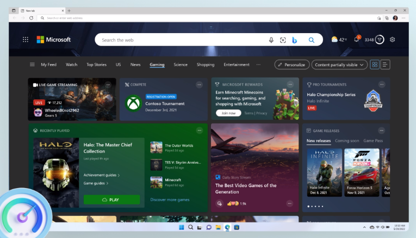Image resolution: width=416 pixels, height=238 pixels.
Task: Open the feed hamburger menu
Action: (32, 65)
